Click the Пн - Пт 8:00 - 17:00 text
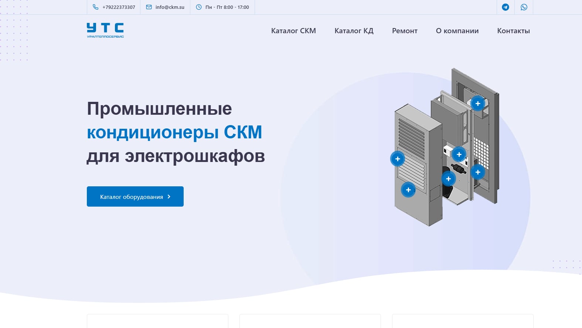This screenshot has width=582, height=328. click(227, 7)
